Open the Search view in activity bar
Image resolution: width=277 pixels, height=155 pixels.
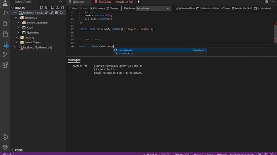[5, 13]
